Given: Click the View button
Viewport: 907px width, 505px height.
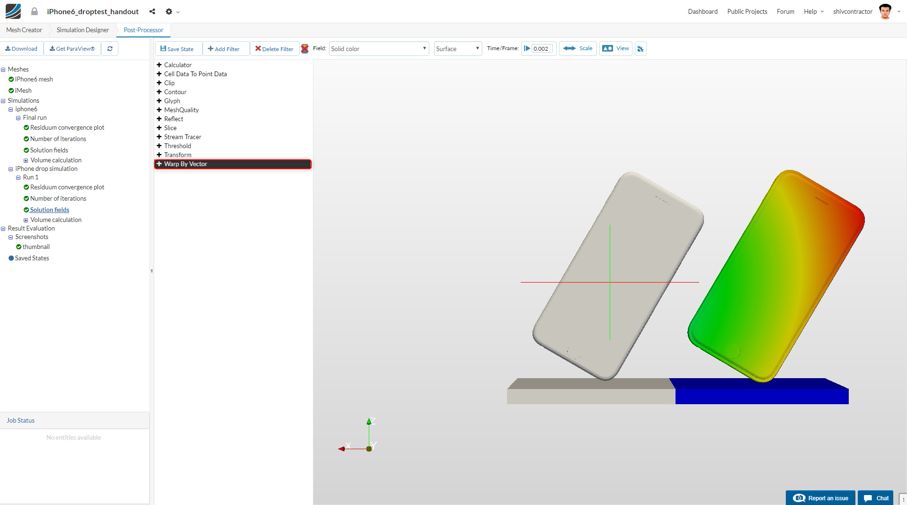Looking at the screenshot, I should coord(616,48).
